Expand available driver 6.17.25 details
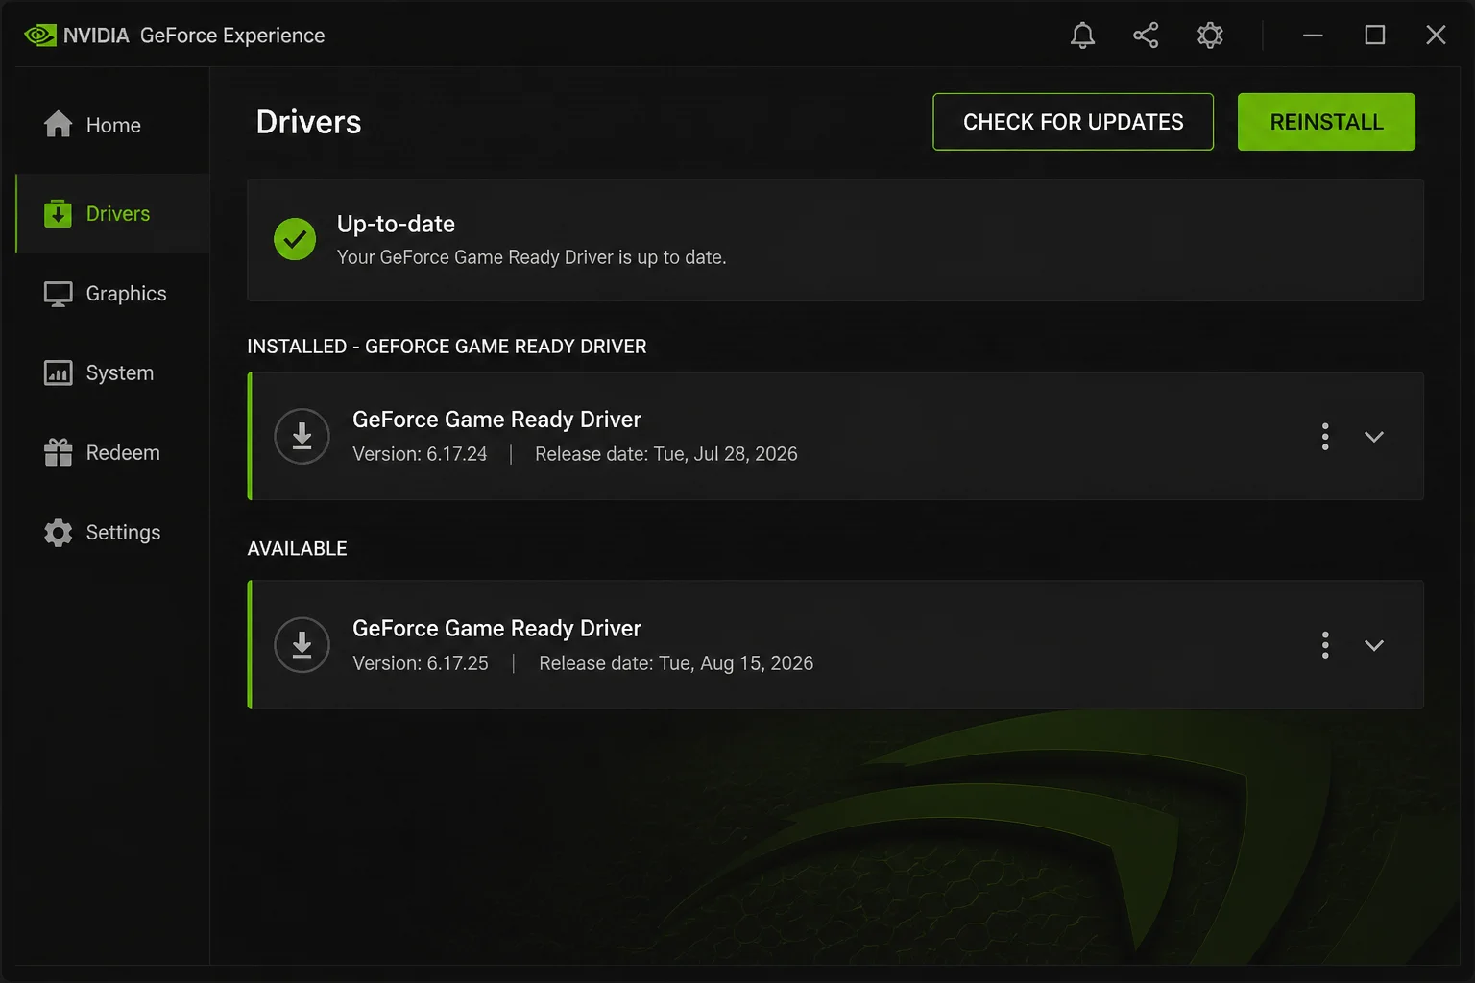The width and height of the screenshot is (1475, 983). (x=1374, y=645)
